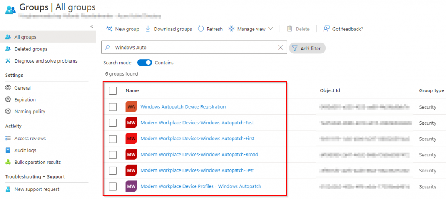This screenshot has height=199, width=446.
Task: Click the MW avatar for Autopatch-Fast
Action: 131,123
